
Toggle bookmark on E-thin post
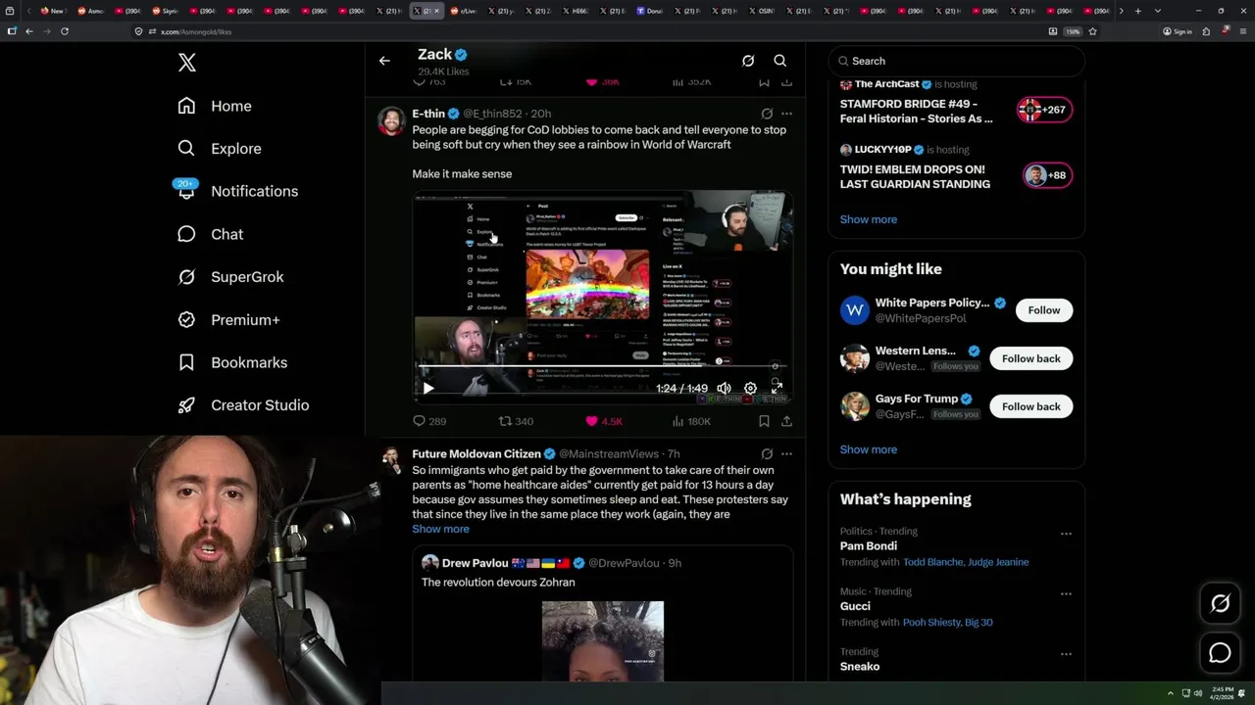pos(764,421)
